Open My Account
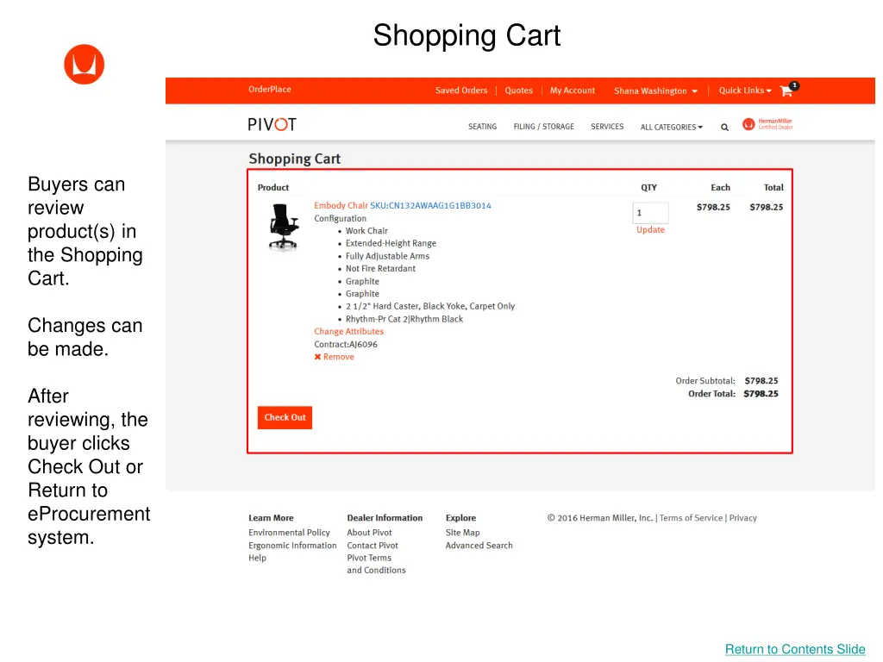Viewport: 883px width, 662px height. (x=573, y=90)
